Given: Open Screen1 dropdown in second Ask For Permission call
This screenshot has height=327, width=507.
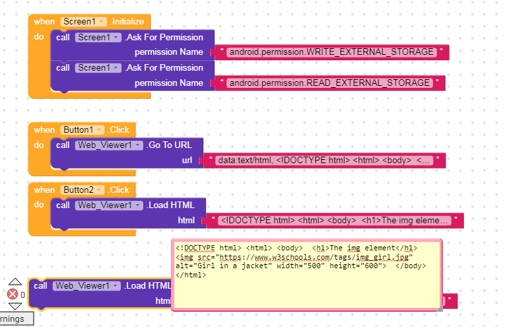Looking at the screenshot, I should 98,68.
